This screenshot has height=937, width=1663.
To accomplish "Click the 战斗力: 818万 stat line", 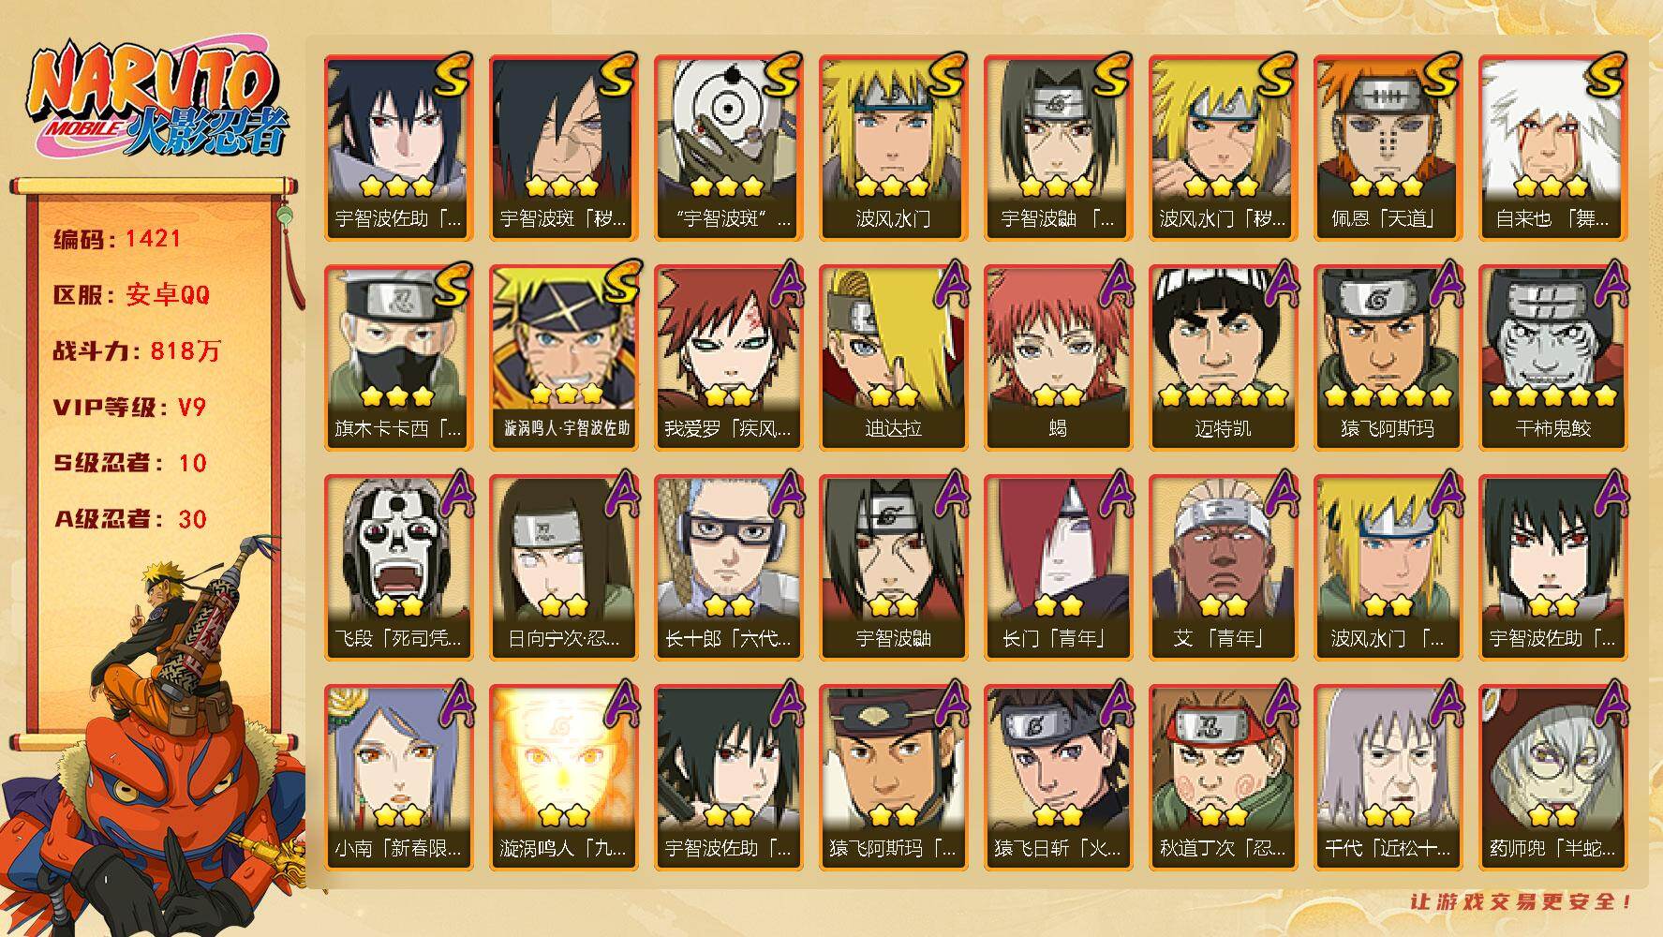I will 137,351.
